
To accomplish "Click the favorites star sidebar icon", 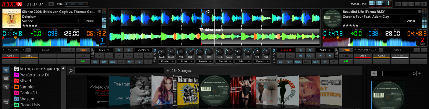I will (6, 70).
